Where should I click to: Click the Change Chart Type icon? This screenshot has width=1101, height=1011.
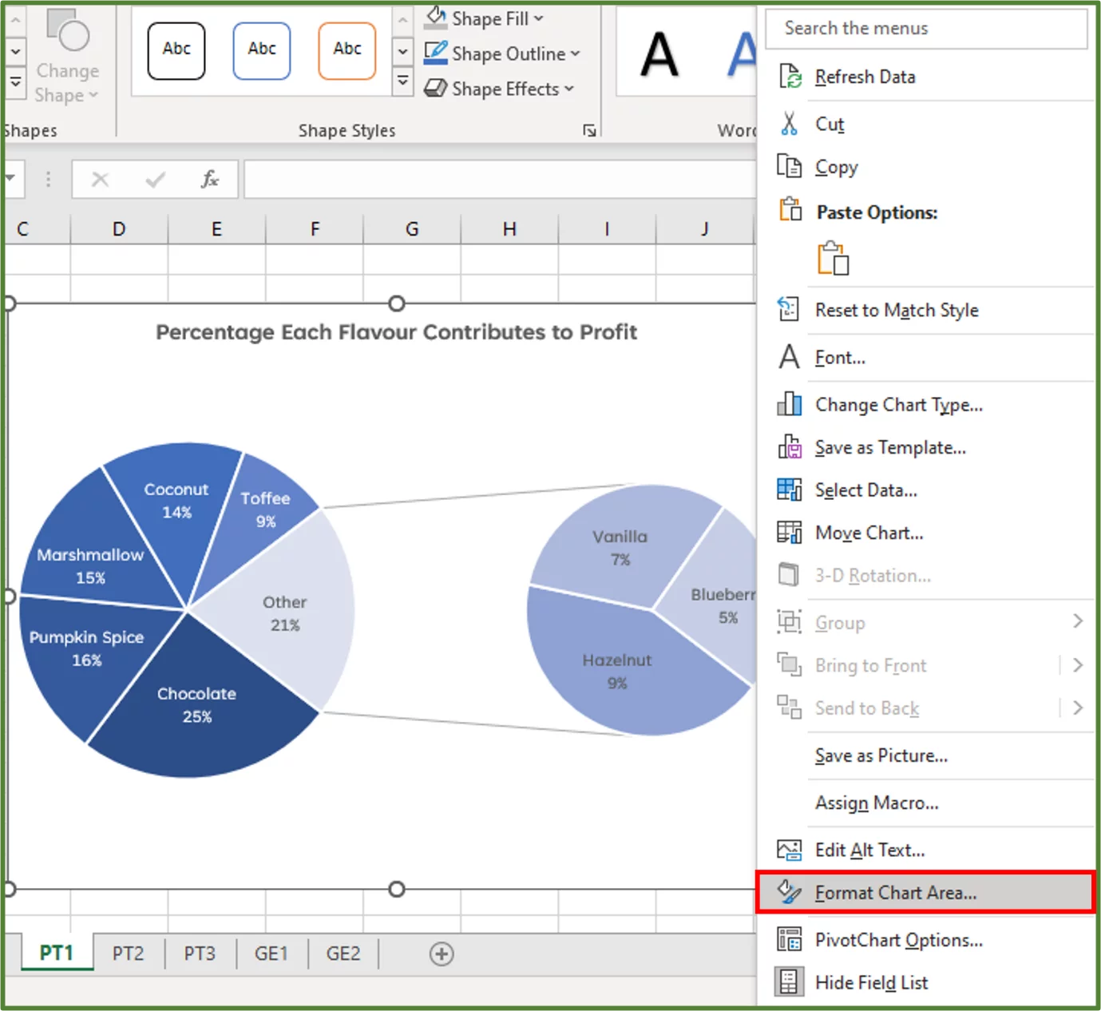[x=789, y=404]
